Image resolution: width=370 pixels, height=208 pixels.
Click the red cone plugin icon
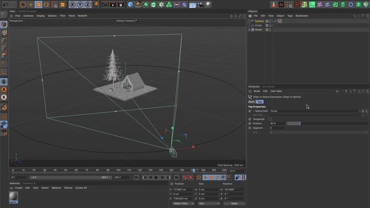273,5
